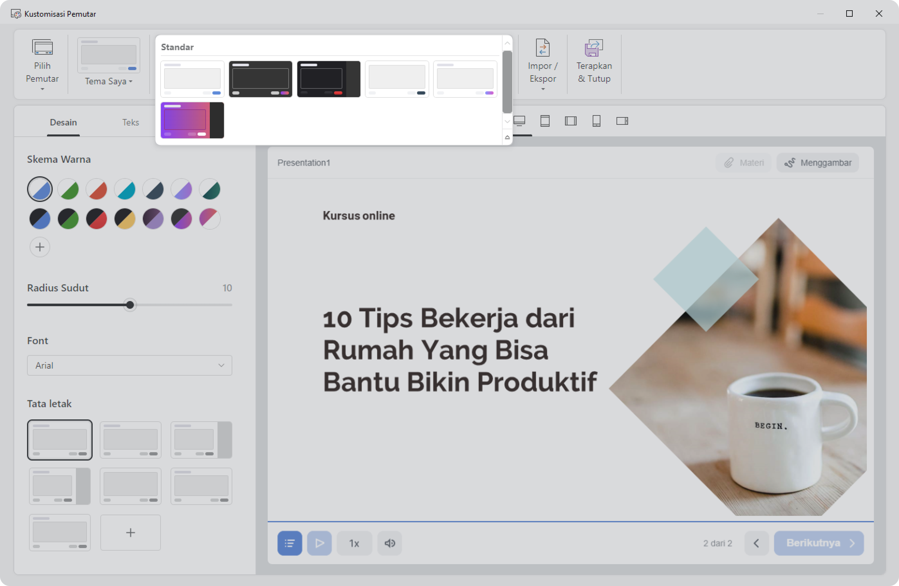Click the Radius Sudut slider handle
This screenshot has width=899, height=586.
tap(130, 305)
